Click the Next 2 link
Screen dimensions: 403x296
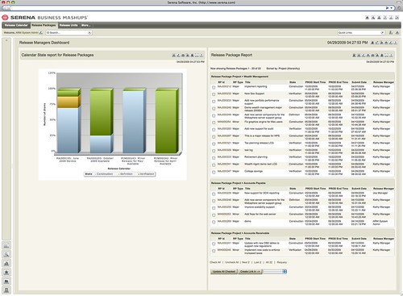point(246,262)
